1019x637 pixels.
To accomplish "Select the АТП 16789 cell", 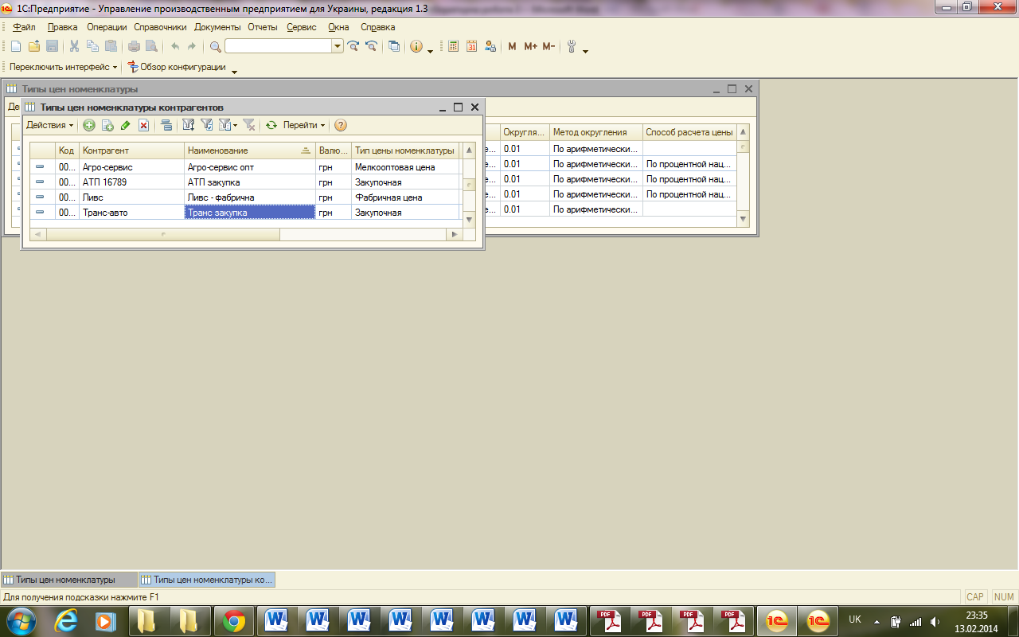I will pos(131,182).
